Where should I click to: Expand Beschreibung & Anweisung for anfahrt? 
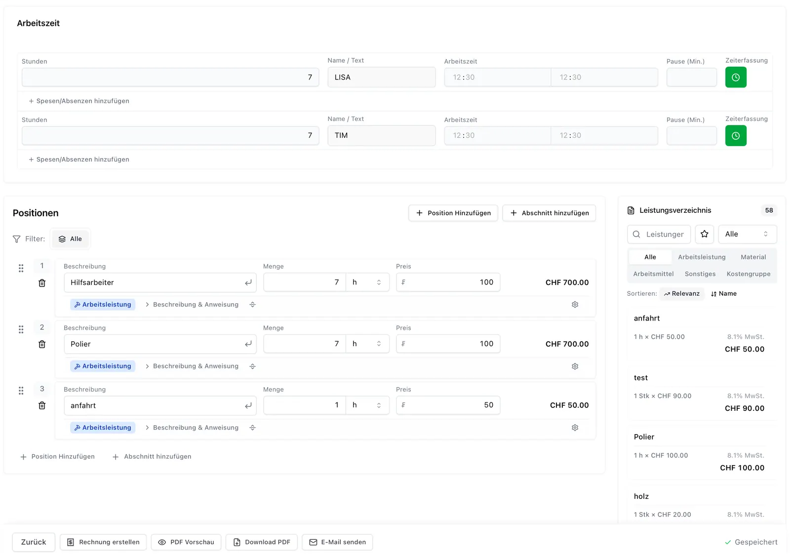click(x=192, y=428)
